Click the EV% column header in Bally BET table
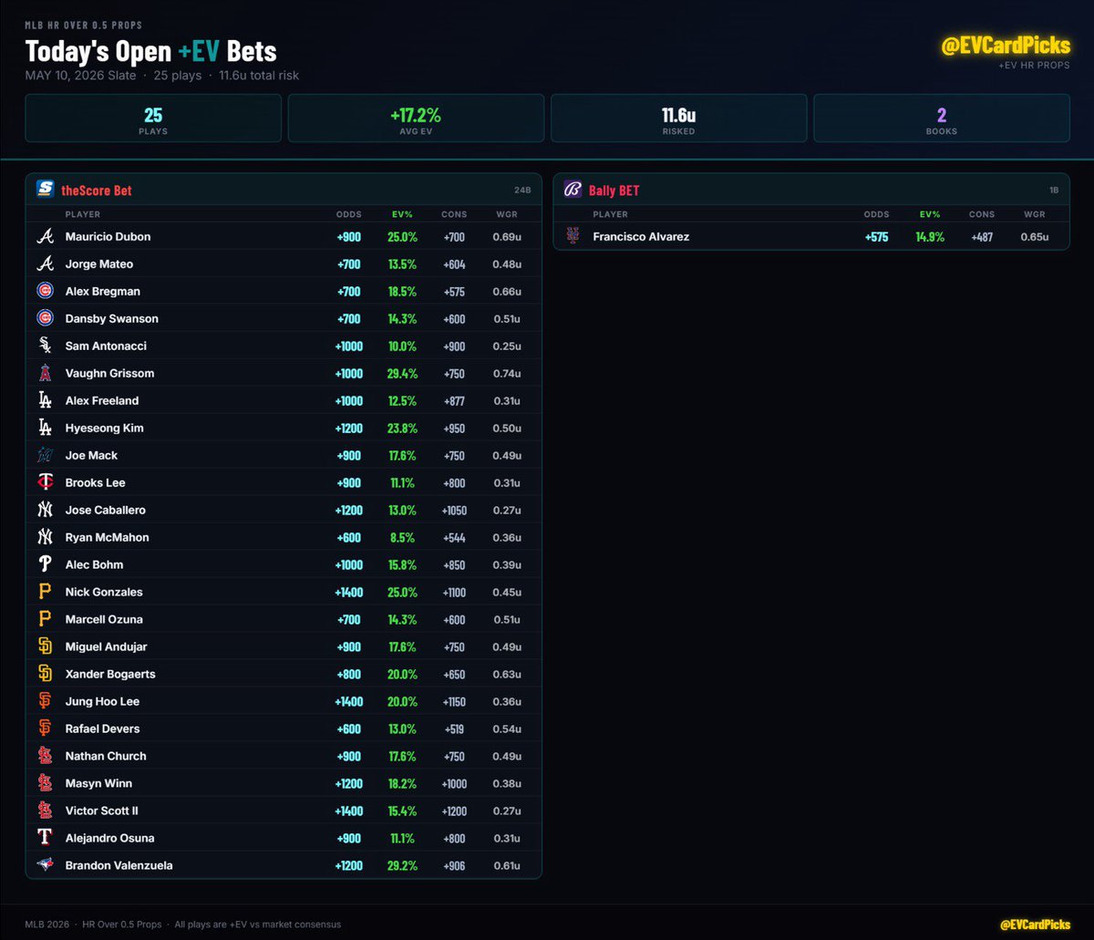Screen dimensions: 1094x940 pyautogui.click(x=930, y=214)
